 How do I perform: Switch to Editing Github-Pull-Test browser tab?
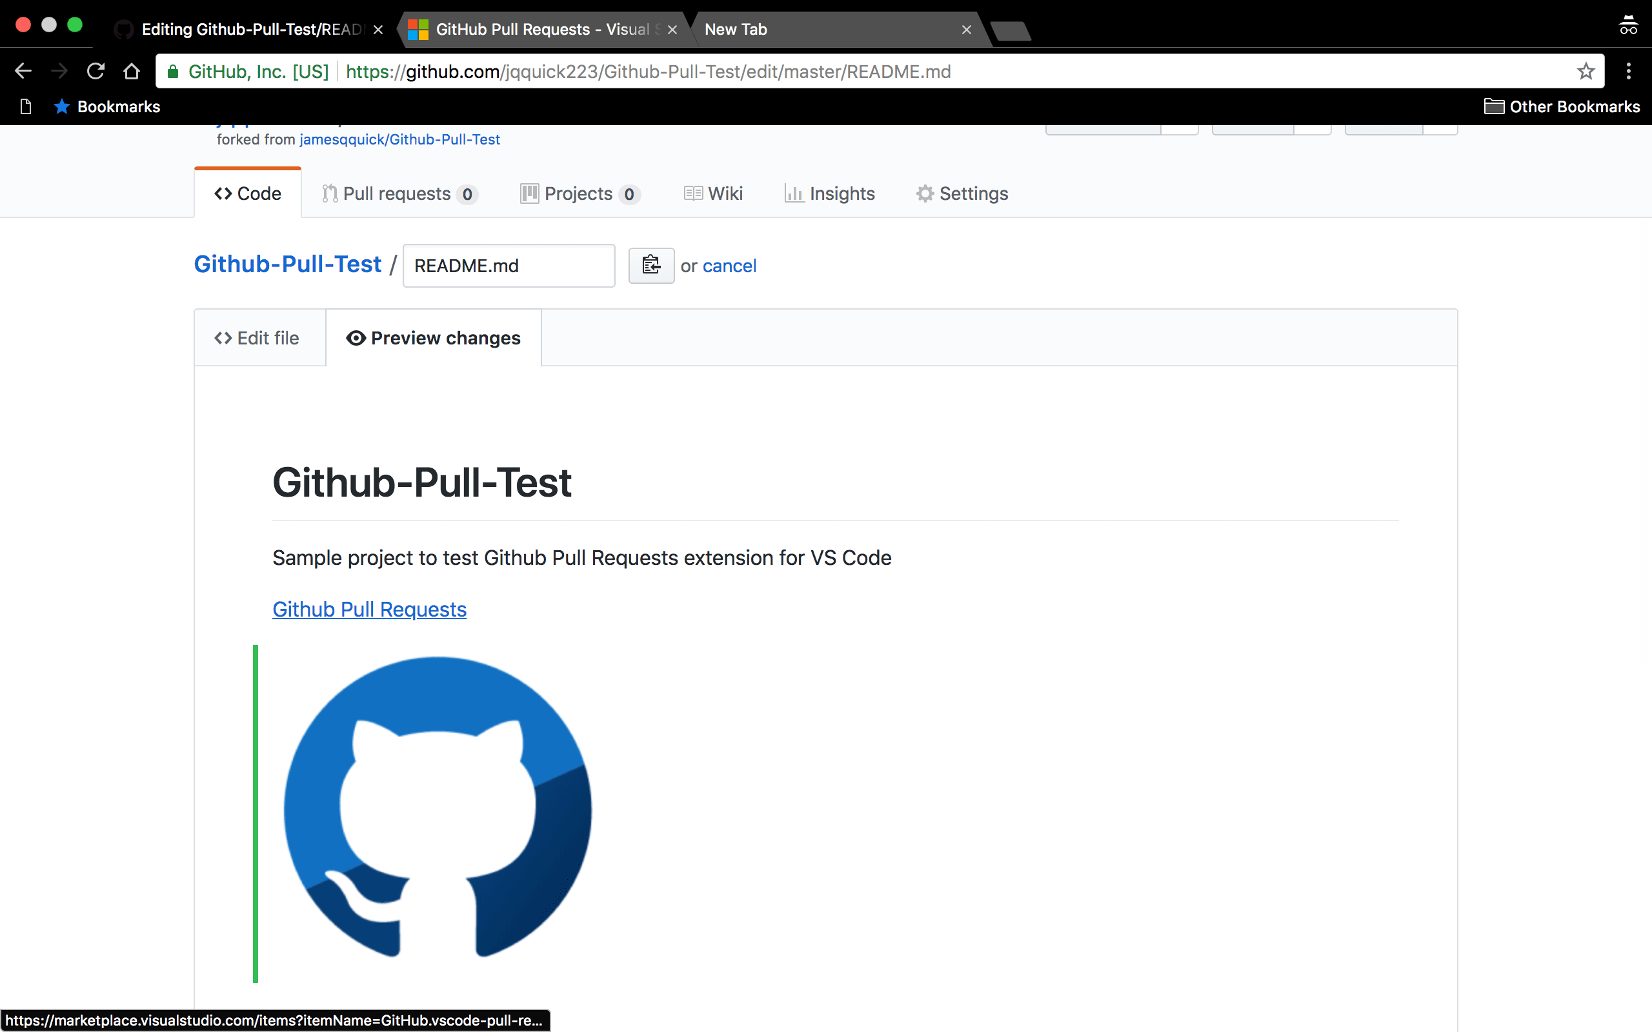click(249, 30)
